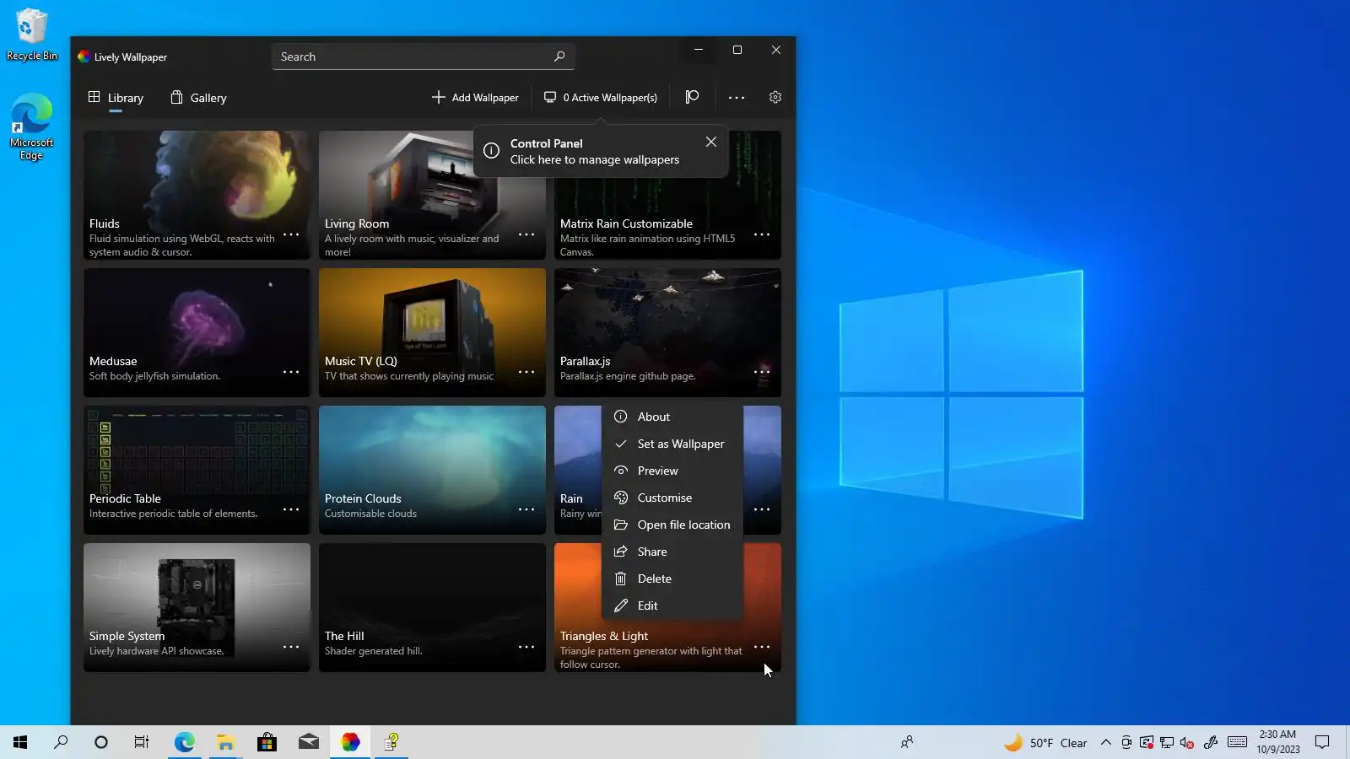This screenshot has height=759, width=1350.
Task: Open more options for Protein Clouds wallpaper
Action: (x=526, y=509)
